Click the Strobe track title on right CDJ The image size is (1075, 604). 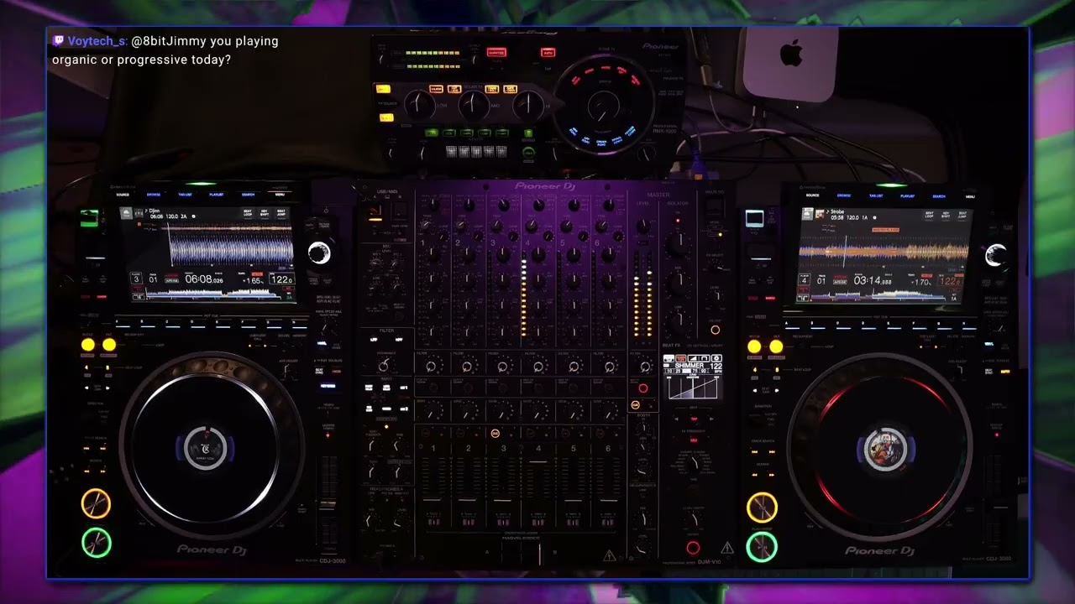pos(837,212)
